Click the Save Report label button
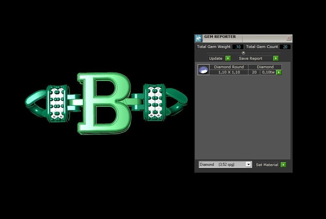This screenshot has height=219, width=326. pyautogui.click(x=255, y=58)
